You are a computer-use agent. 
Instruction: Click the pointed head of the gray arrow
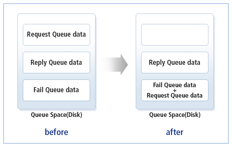click(124, 64)
